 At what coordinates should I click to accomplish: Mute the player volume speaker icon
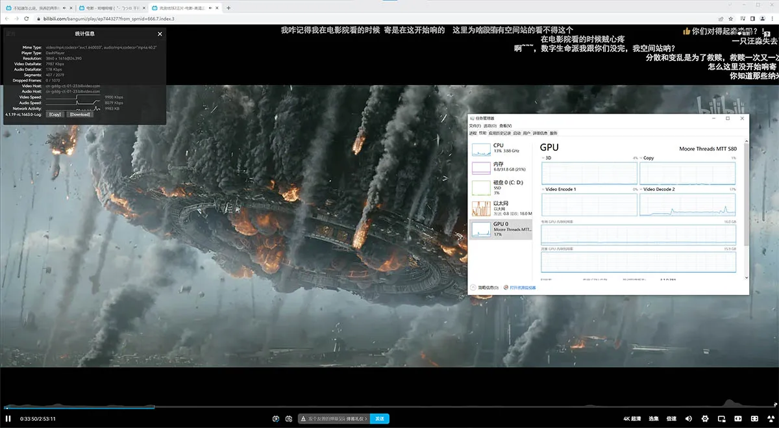[x=688, y=419]
